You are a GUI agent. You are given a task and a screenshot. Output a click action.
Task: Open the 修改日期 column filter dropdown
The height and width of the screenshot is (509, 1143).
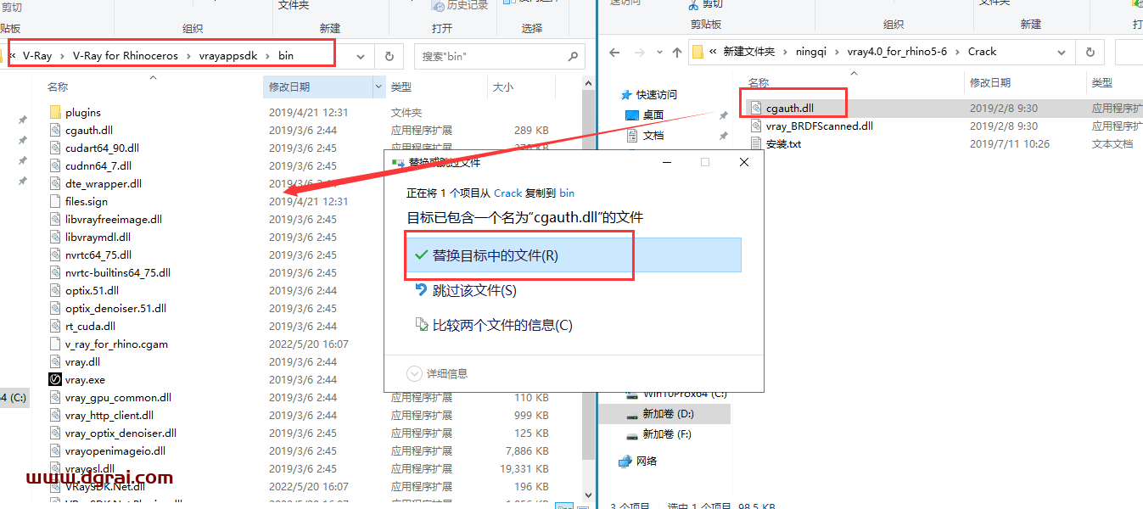click(378, 87)
